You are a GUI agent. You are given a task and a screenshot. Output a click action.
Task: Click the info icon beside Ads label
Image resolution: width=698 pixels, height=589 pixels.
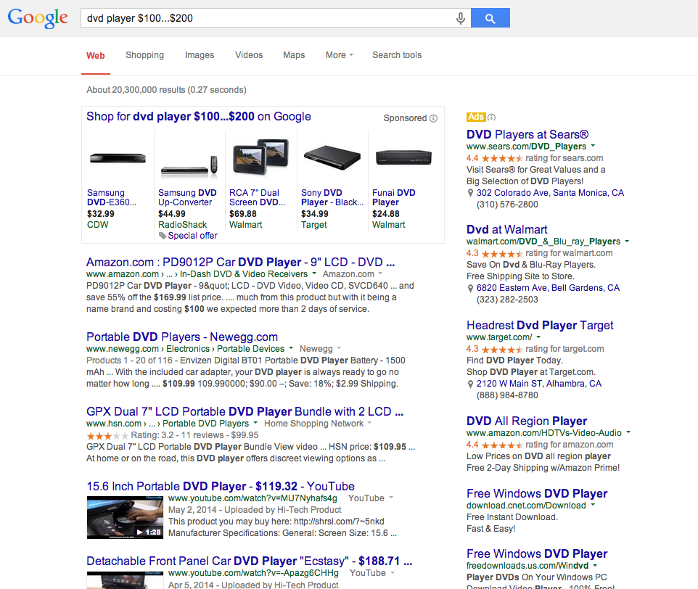pos(491,118)
